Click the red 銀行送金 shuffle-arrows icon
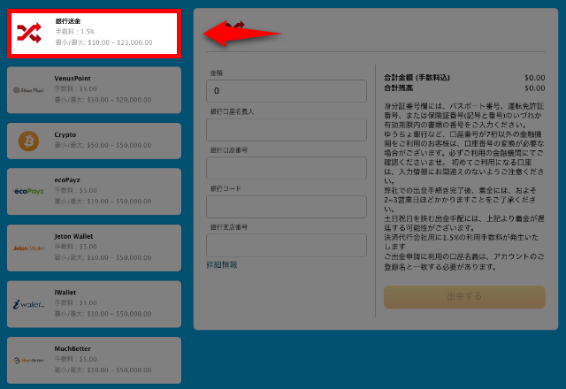 (x=29, y=33)
